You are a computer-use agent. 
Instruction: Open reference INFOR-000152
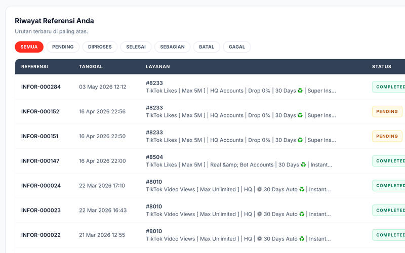(40, 111)
